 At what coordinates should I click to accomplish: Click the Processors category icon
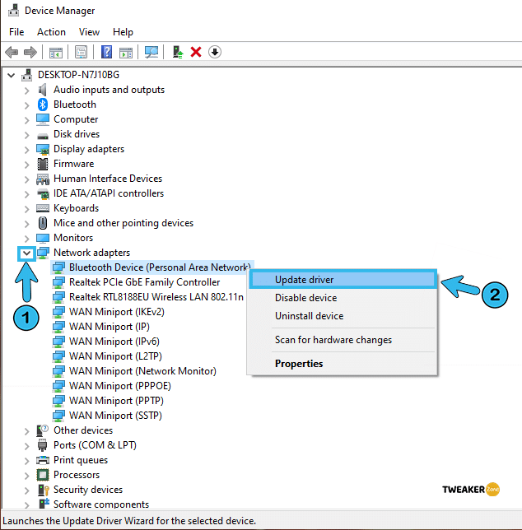43,475
